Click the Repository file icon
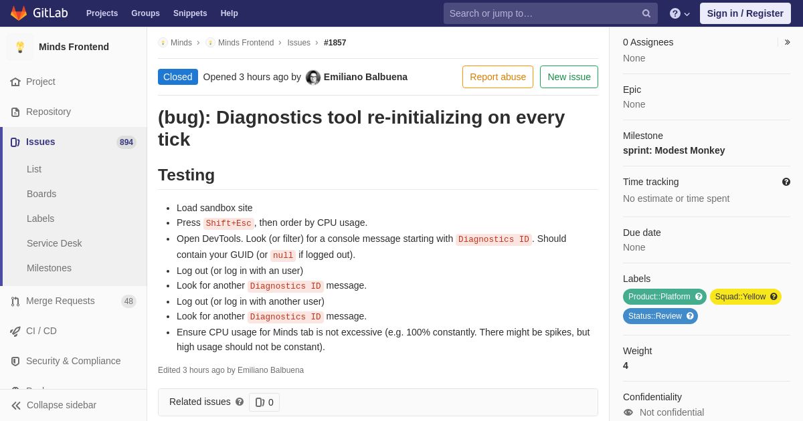 tap(15, 112)
